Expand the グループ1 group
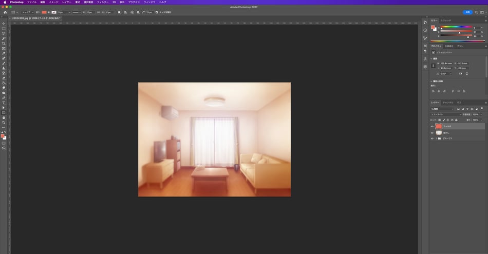 [x=436, y=139]
